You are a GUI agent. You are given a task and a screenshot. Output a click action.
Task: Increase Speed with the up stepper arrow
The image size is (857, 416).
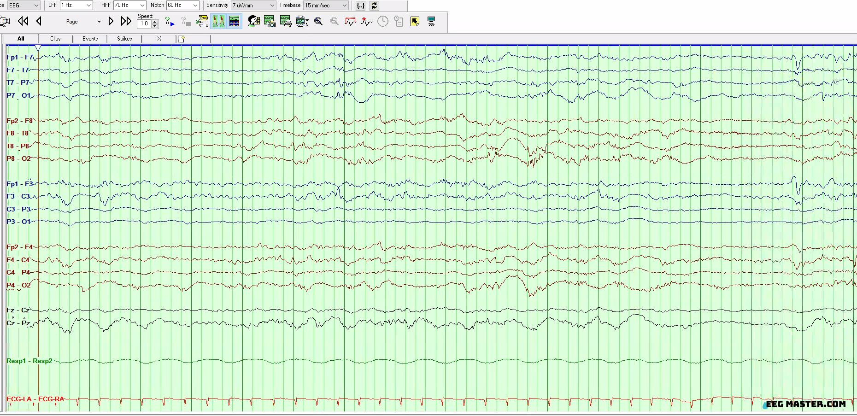click(155, 21)
